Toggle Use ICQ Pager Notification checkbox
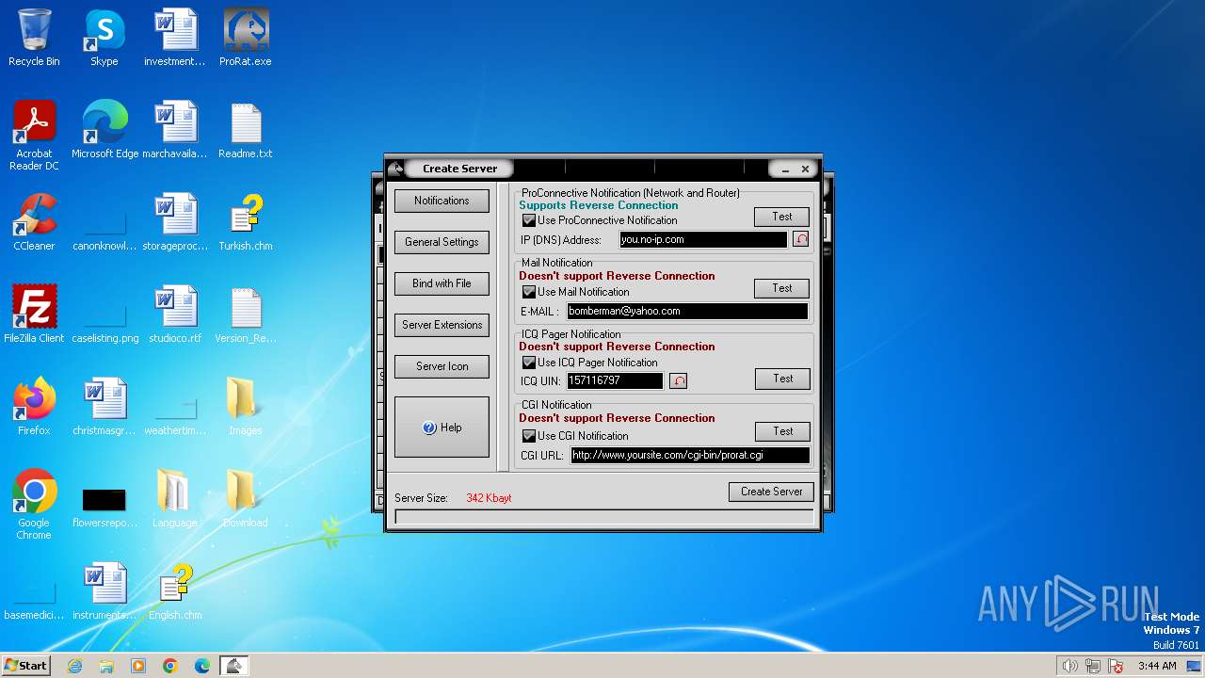The height and width of the screenshot is (678, 1205). pyautogui.click(x=529, y=363)
